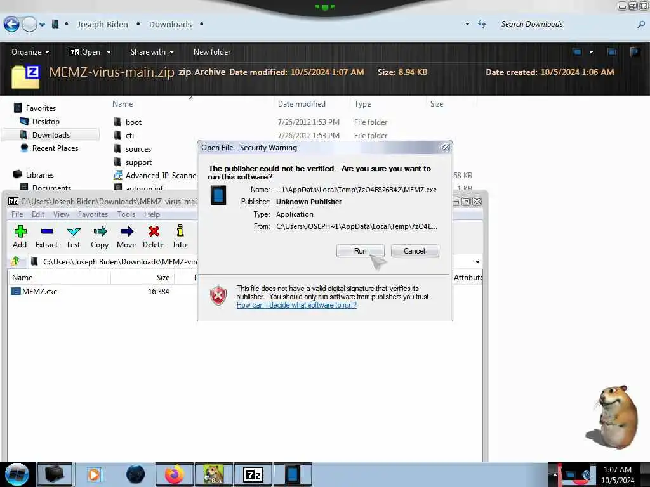This screenshot has width=650, height=487.
Task: Sort 7-Zip list by Name column
Action: 22,278
